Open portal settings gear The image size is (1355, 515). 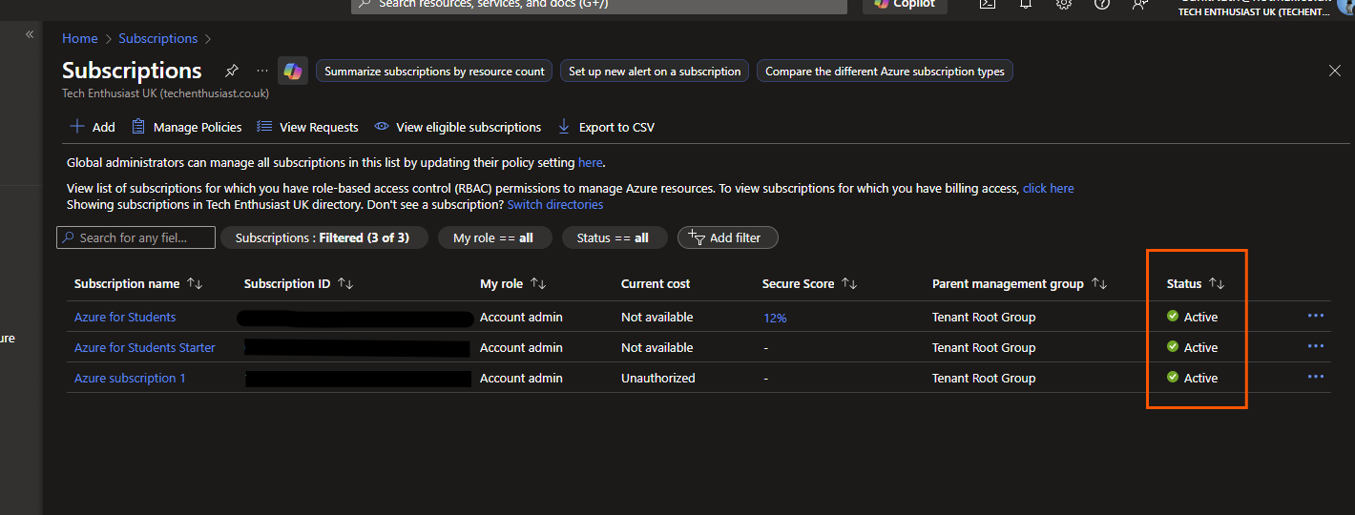point(1064,4)
